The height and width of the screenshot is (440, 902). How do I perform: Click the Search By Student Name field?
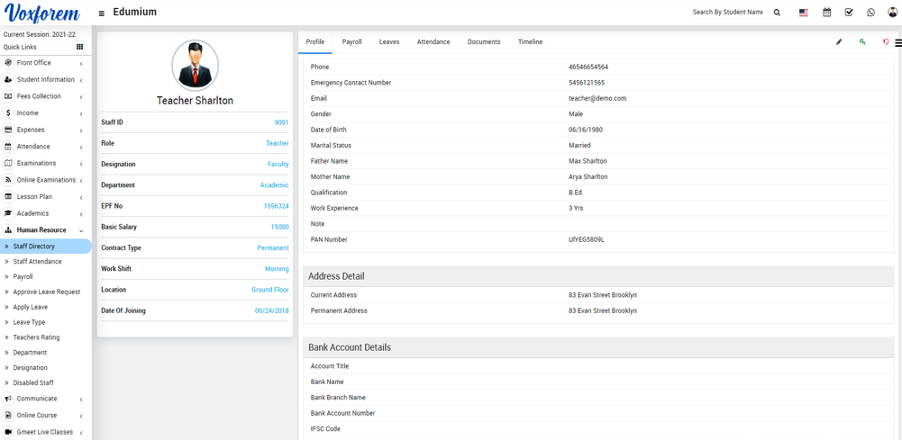coord(726,13)
